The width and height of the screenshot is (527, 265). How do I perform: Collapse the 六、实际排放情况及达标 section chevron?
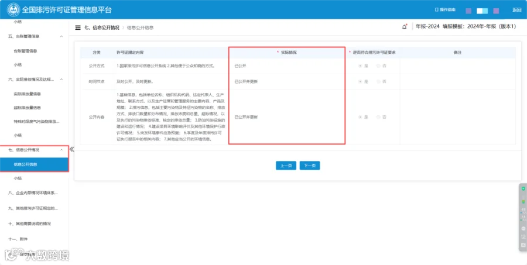point(61,80)
